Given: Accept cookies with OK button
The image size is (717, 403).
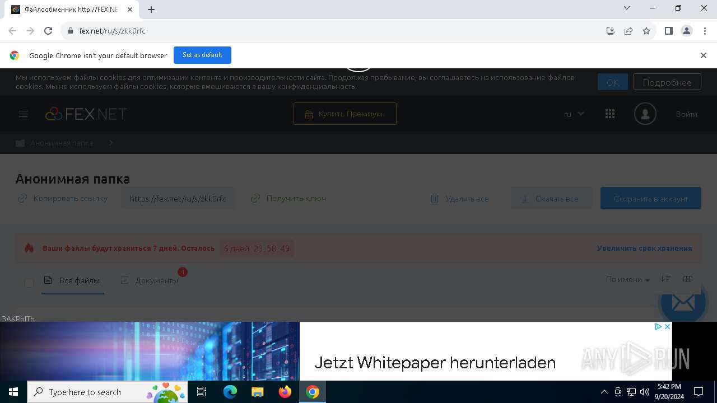Looking at the screenshot, I should (613, 82).
